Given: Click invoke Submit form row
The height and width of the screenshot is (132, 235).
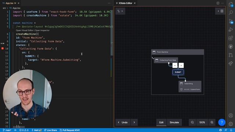Looking at the screenshot, I should click(x=190, y=89).
